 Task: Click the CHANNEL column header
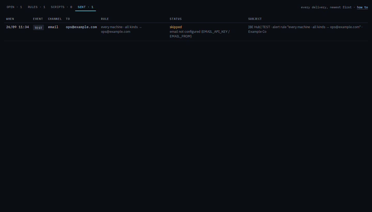coord(55,19)
